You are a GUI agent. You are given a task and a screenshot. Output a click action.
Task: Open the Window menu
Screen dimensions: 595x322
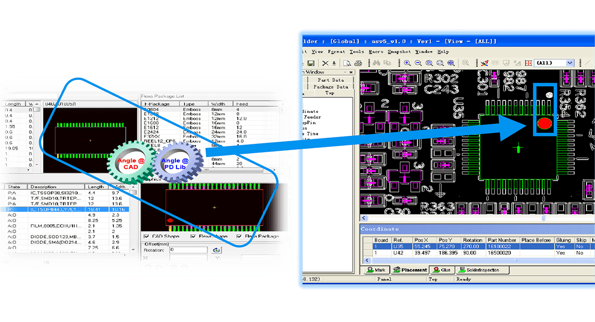[424, 52]
